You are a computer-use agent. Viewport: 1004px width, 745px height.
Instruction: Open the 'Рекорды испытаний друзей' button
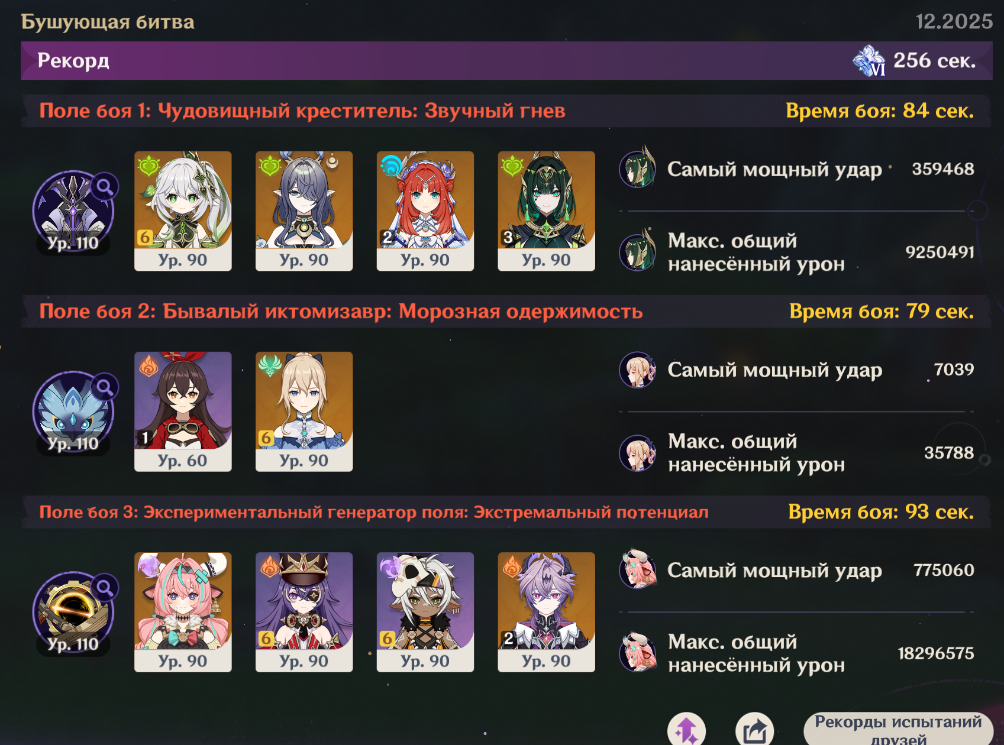point(898,729)
